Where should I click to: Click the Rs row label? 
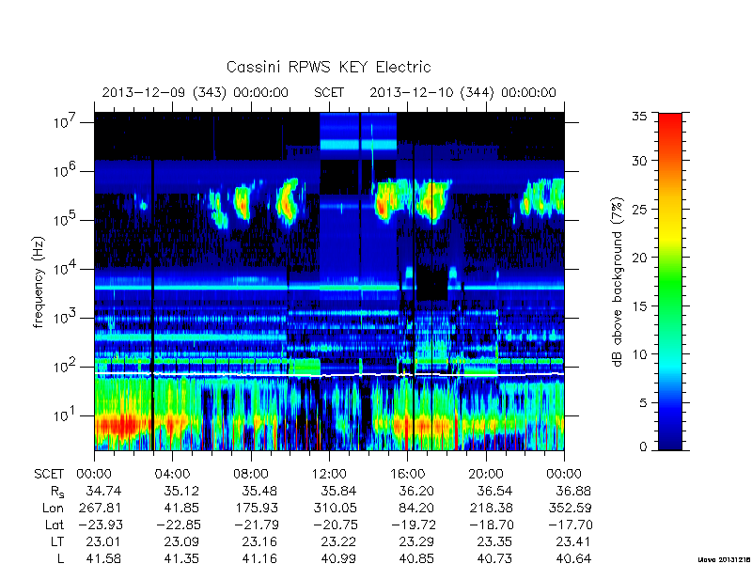click(57, 492)
